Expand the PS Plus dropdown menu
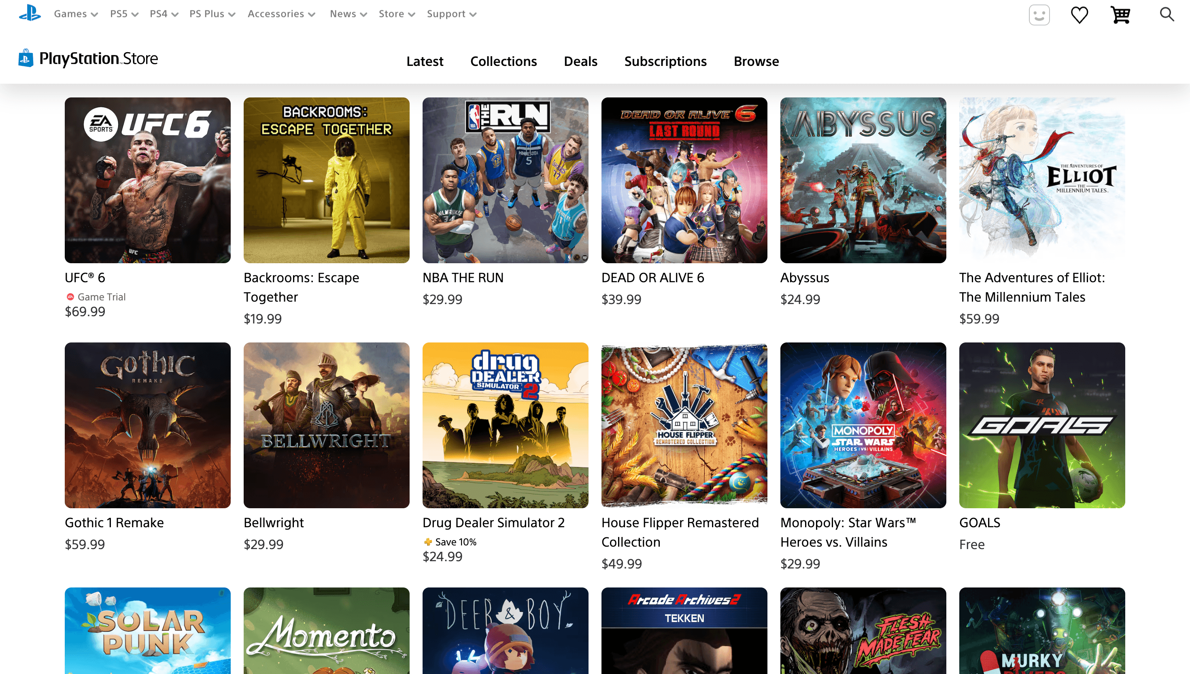1190x674 pixels. click(212, 14)
